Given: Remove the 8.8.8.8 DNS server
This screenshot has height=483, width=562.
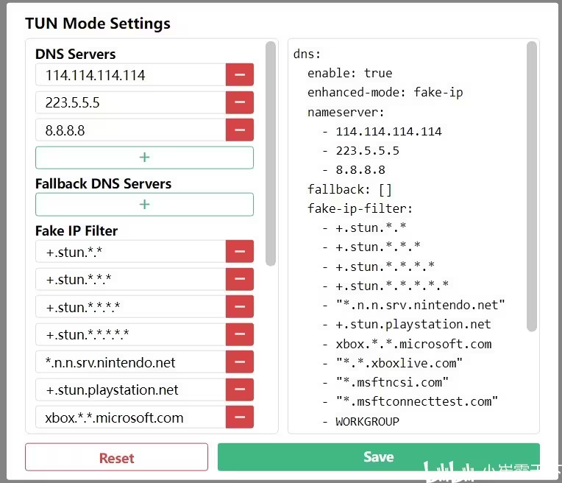Looking at the screenshot, I should tap(240, 130).
